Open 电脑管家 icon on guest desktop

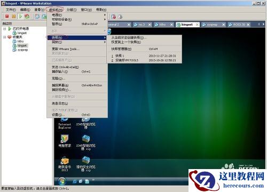65,141
